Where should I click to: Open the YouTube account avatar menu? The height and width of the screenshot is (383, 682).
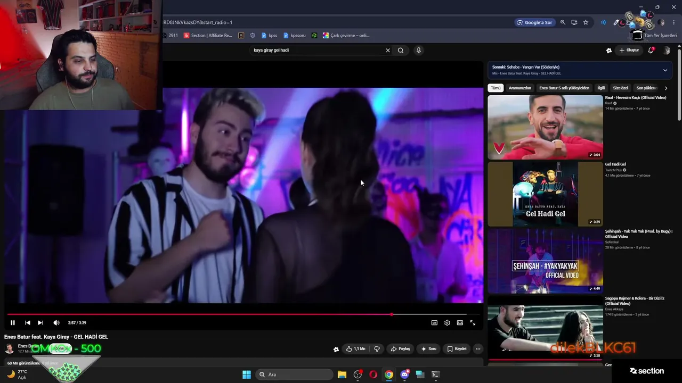pyautogui.click(x=667, y=50)
